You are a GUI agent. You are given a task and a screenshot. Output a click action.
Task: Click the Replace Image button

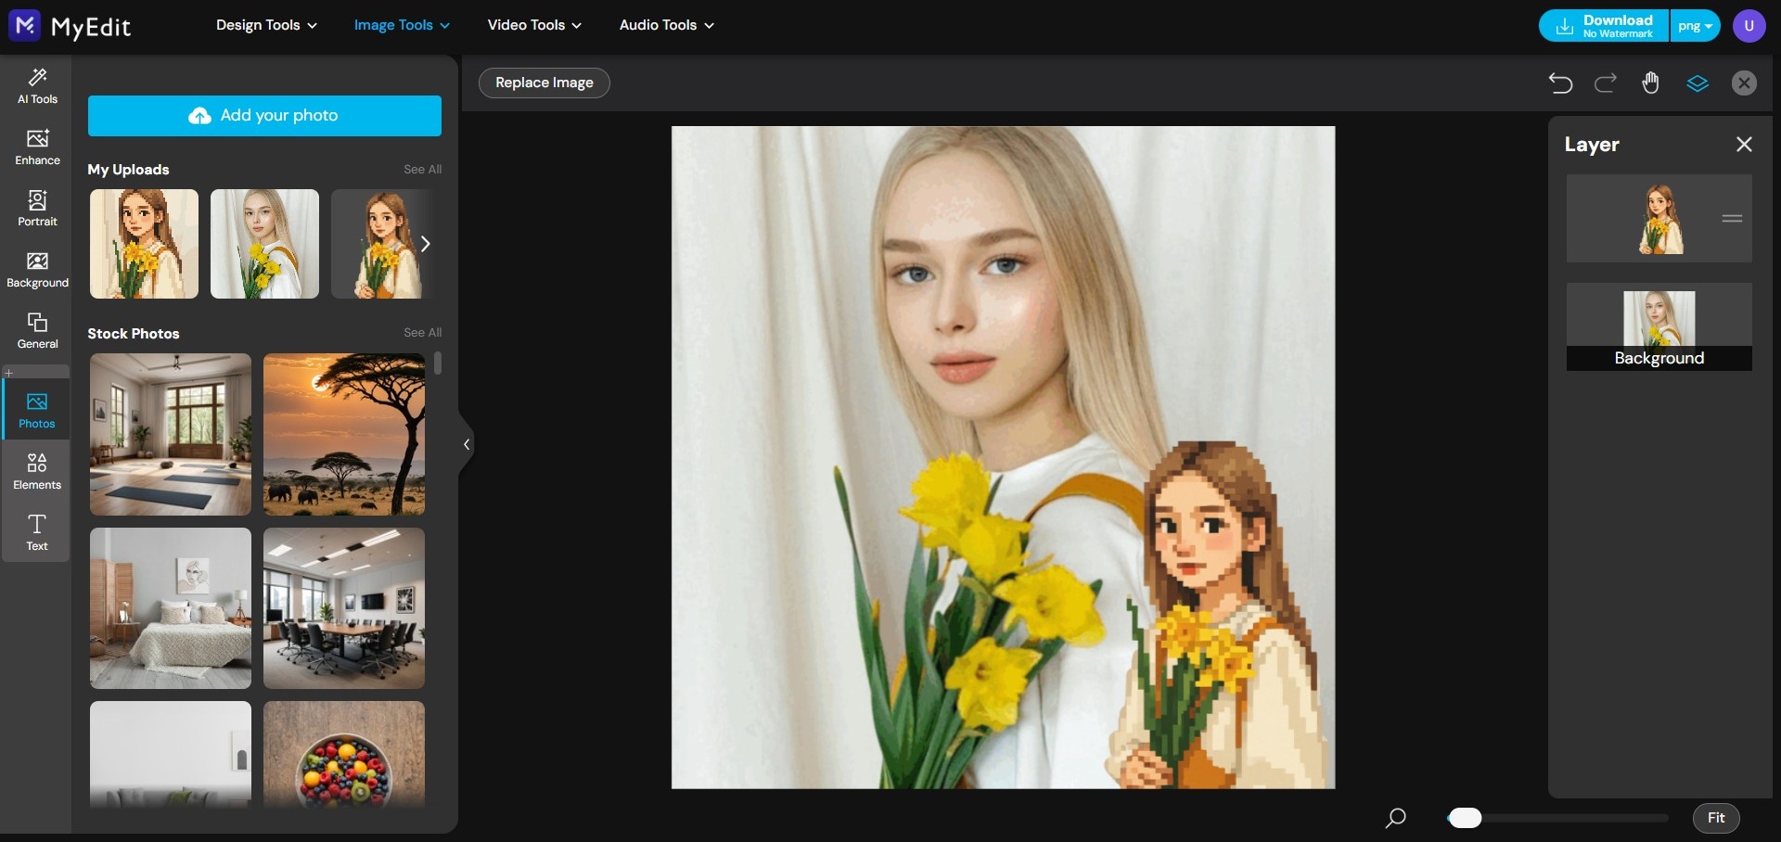pyautogui.click(x=543, y=83)
